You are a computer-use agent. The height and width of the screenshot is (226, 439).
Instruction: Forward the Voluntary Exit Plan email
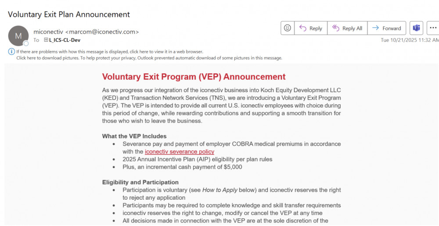[x=386, y=28]
